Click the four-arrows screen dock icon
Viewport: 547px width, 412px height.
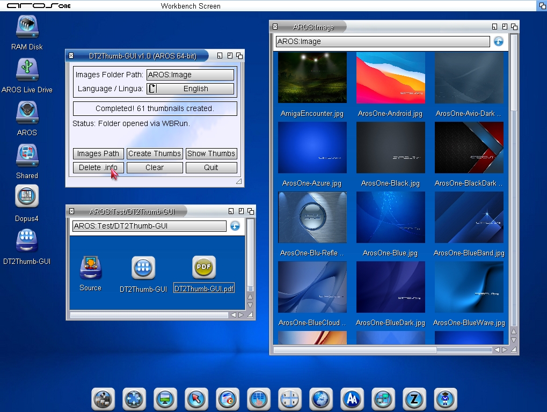(134, 399)
